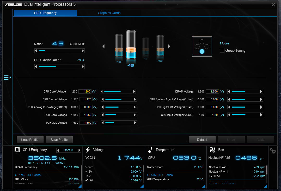281x191 pixels.
Task: Expand the Voltage monitor panel
Action: click(142, 186)
